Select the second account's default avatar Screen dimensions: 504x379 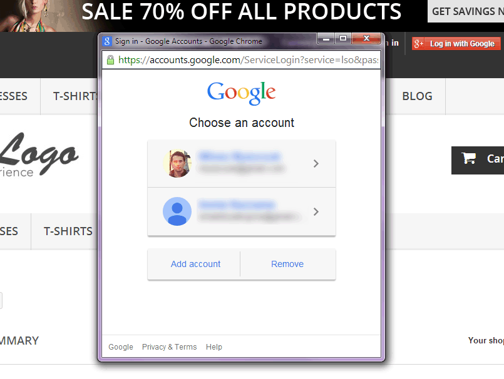(x=177, y=211)
